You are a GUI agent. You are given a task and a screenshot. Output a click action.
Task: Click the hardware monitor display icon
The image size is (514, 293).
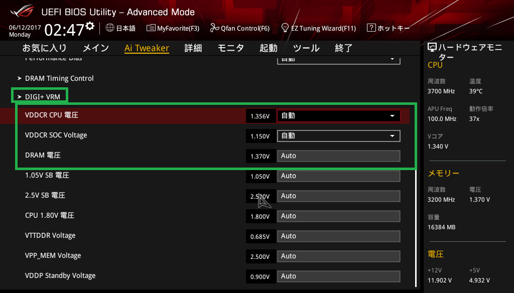pos(432,48)
